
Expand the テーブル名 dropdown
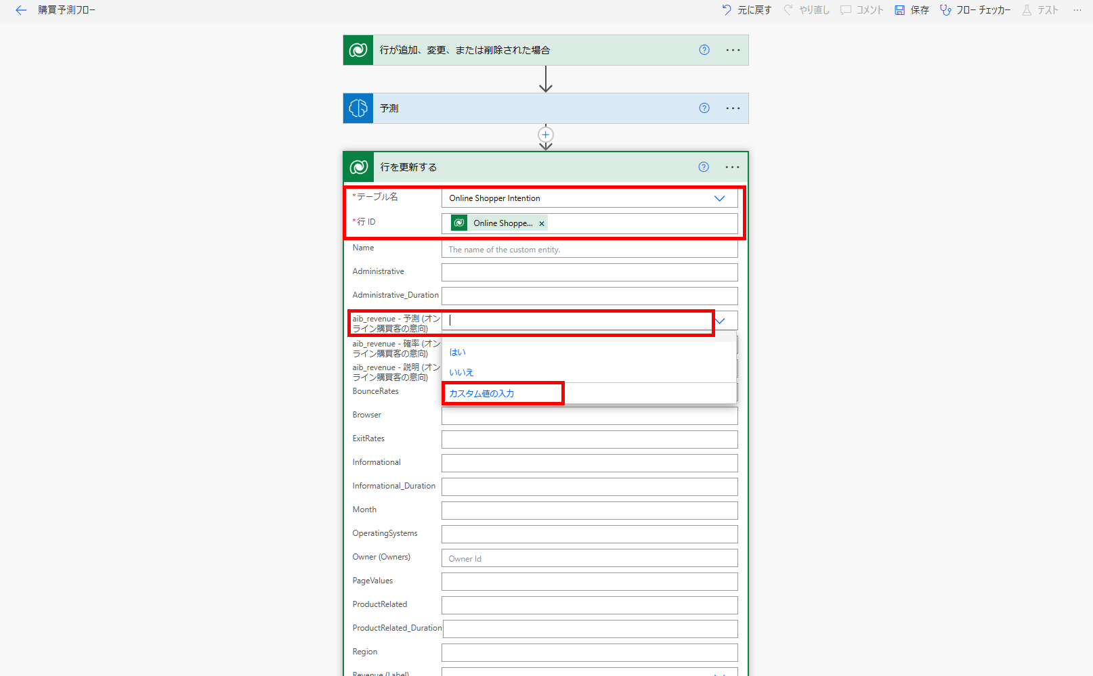click(x=720, y=198)
